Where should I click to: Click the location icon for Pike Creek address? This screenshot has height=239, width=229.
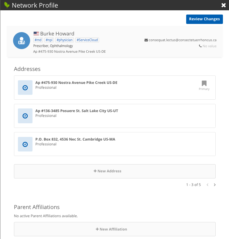tap(25, 88)
